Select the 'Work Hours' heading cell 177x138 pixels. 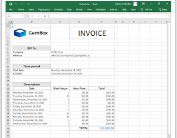click(60, 89)
